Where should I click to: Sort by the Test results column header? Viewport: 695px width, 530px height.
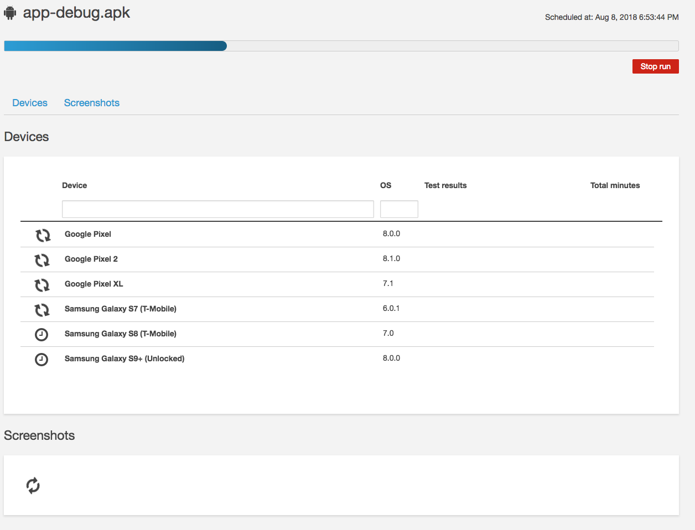445,185
